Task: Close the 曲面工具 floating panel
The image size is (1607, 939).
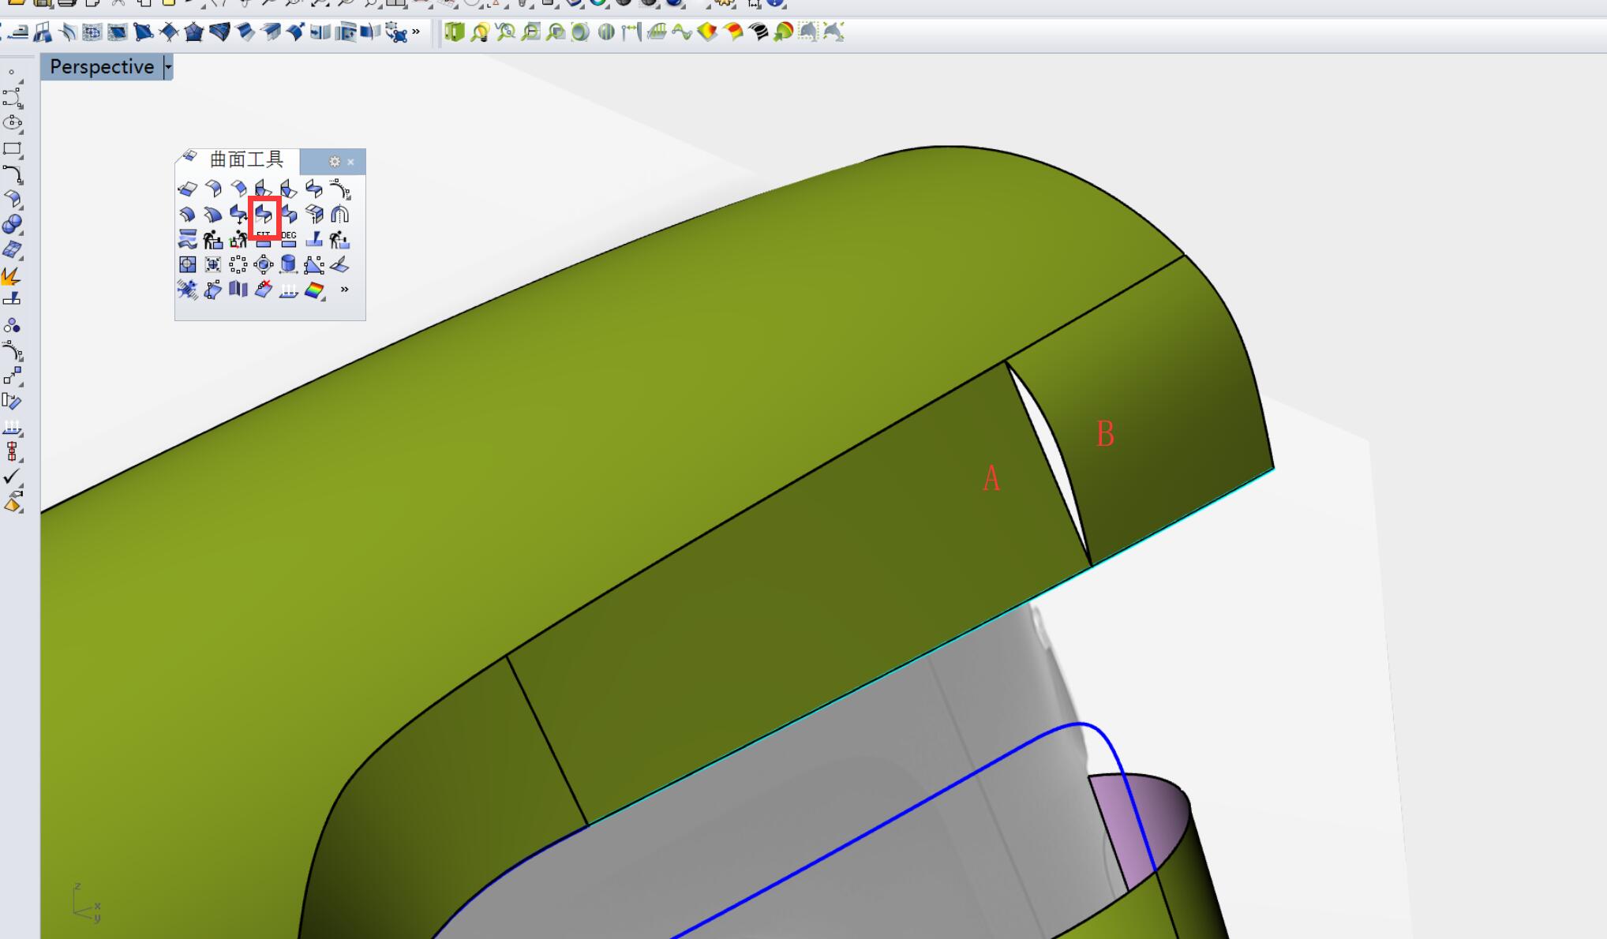Action: coord(351,162)
